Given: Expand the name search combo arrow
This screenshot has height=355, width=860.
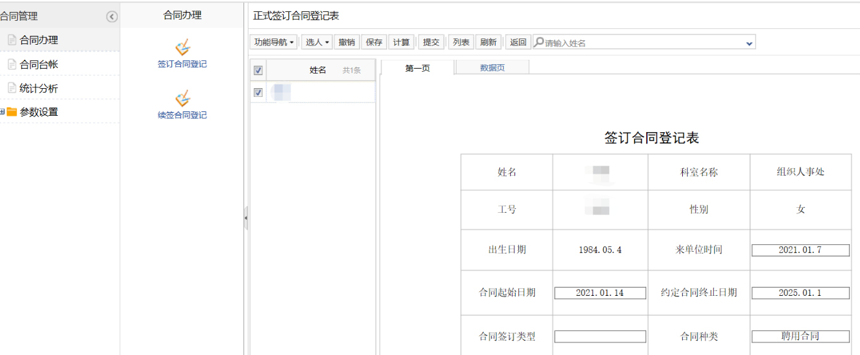Looking at the screenshot, I should pyautogui.click(x=749, y=43).
